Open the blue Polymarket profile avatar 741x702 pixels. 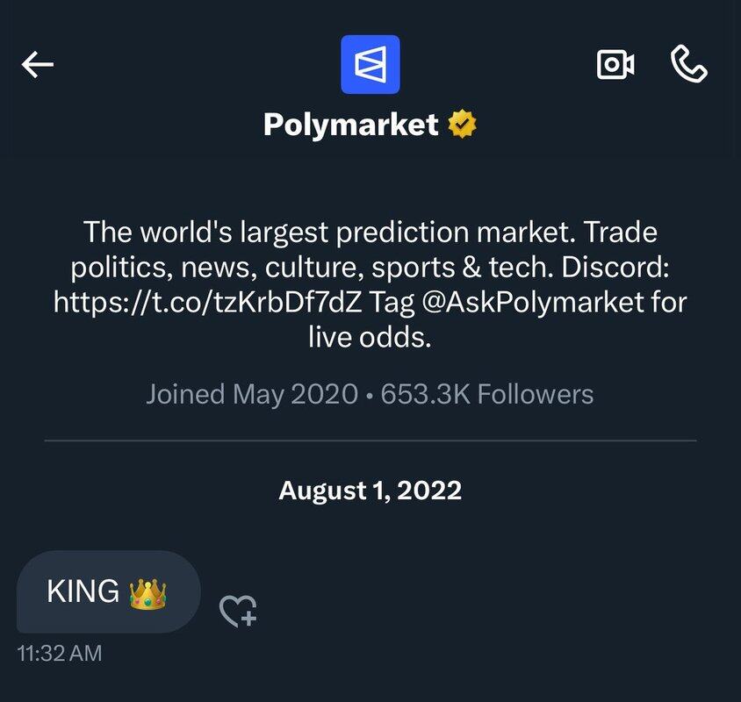(x=370, y=64)
